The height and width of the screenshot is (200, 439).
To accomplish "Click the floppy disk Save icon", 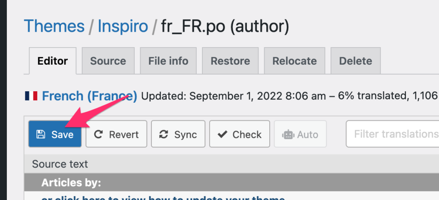I will [x=41, y=134].
